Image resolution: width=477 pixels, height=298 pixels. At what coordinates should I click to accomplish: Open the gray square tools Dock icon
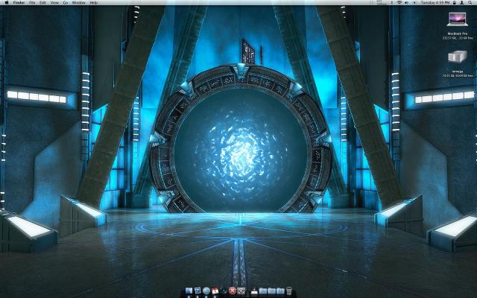pos(241,291)
